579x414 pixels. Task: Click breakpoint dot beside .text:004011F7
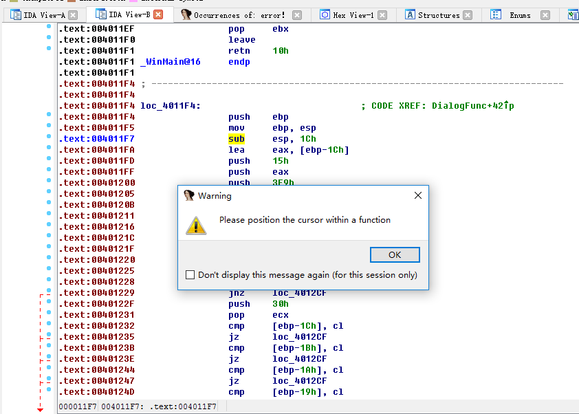pyautogui.click(x=49, y=136)
